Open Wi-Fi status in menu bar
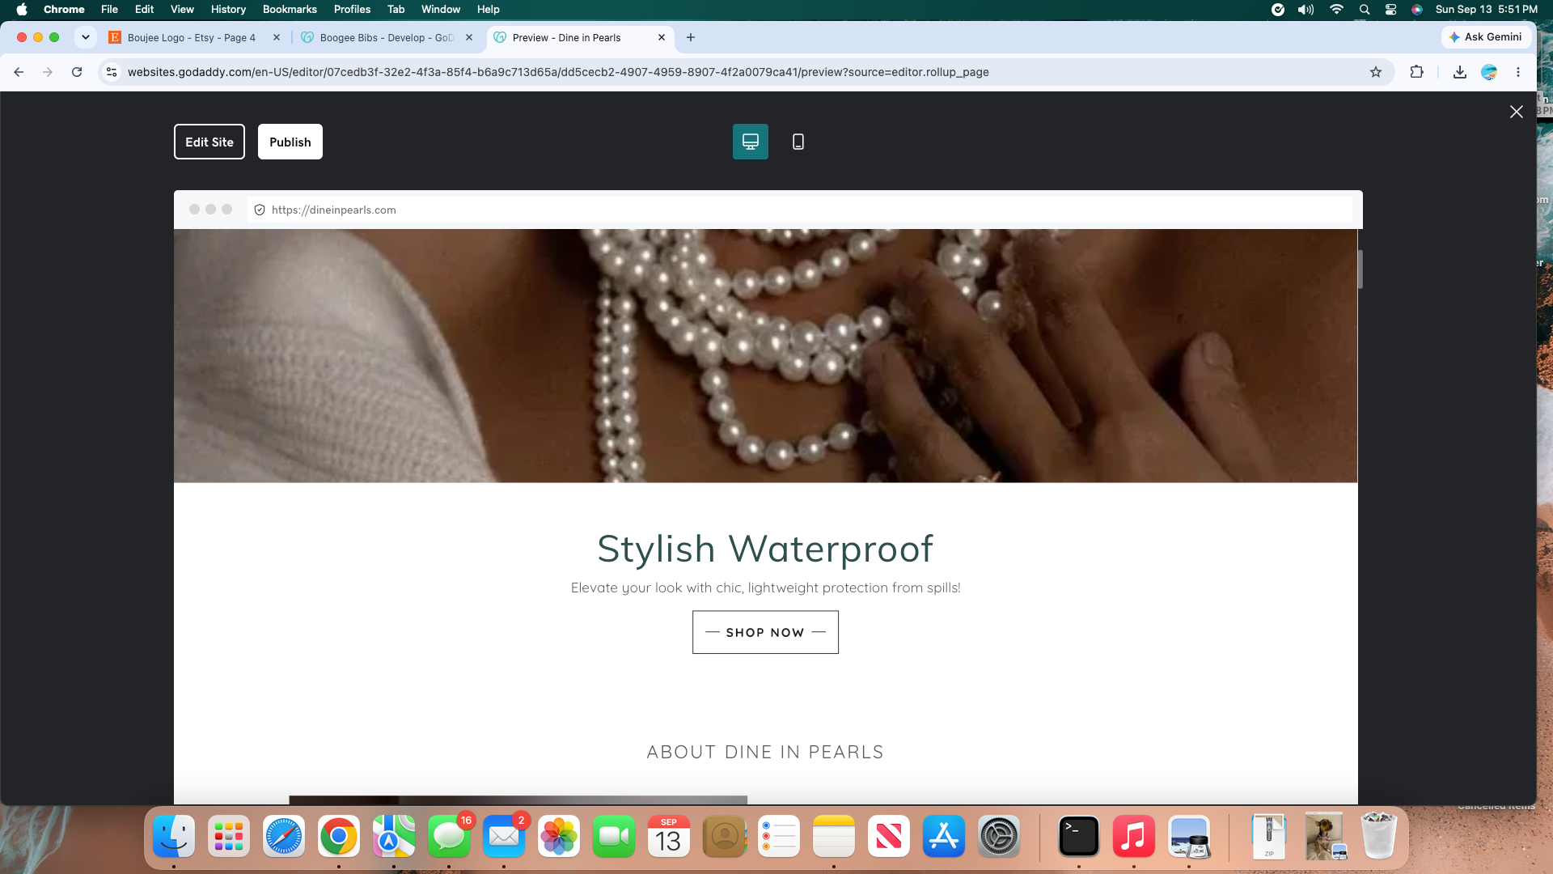The width and height of the screenshot is (1553, 874). 1336,10
